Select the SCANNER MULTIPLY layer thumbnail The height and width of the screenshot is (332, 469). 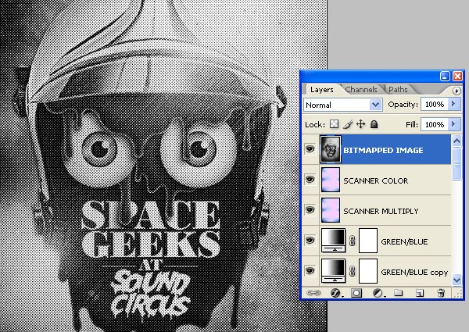(331, 210)
